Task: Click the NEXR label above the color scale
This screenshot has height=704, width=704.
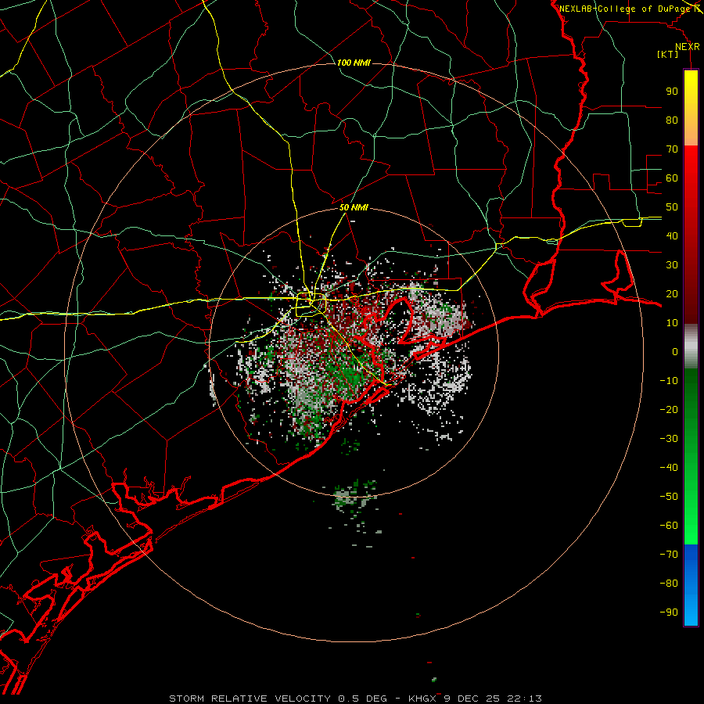Action: (x=688, y=47)
